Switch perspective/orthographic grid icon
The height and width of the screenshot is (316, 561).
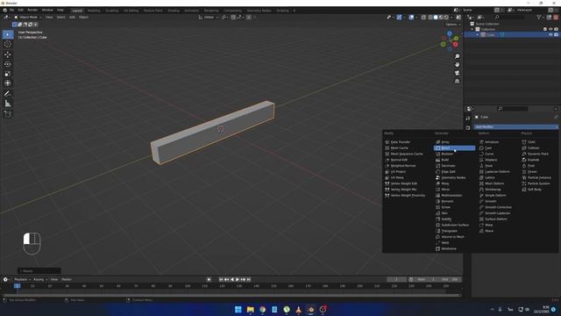pos(457,82)
